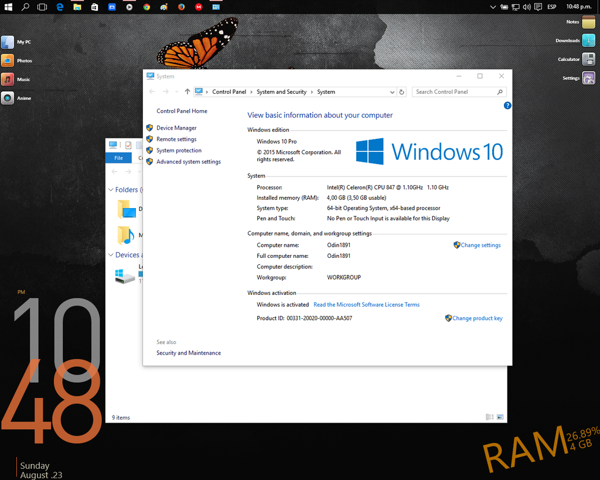Screen dimensions: 600x480
Task: Click the File Explorer back arrow
Action: tap(114, 172)
